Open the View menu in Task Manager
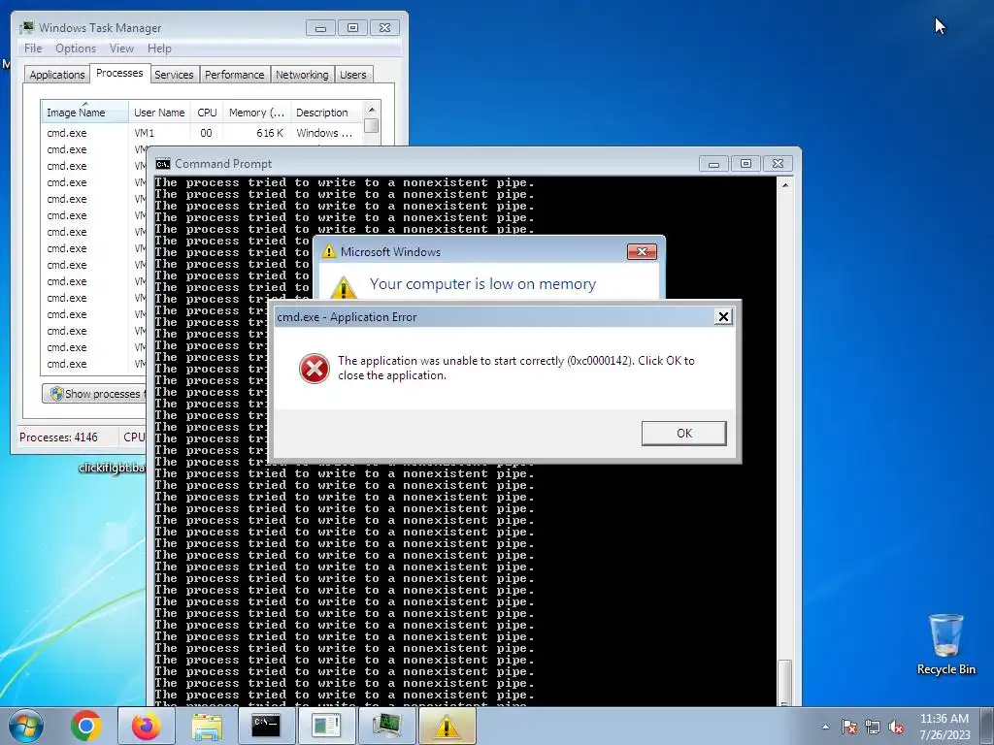Image resolution: width=994 pixels, height=745 pixels. coord(121,49)
